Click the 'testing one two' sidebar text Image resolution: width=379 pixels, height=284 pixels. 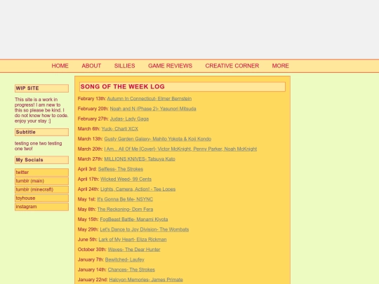tap(39, 146)
